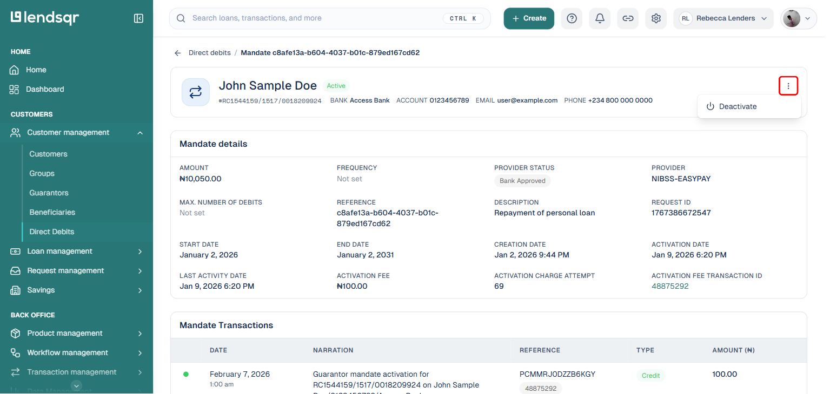Click the Dashboard grid icon
The width and height of the screenshot is (830, 394).
coord(15,90)
